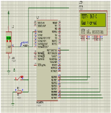Select the LM35 temperature sensor component
This screenshot has width=111, height=113.
click(x=9, y=42)
